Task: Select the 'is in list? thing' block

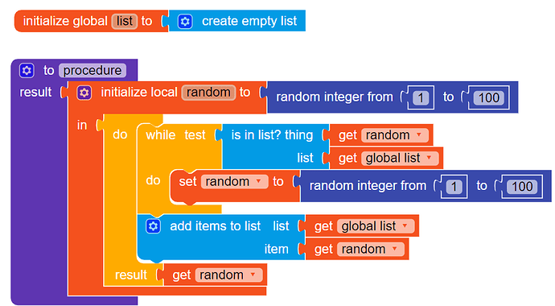Action: [x=272, y=135]
